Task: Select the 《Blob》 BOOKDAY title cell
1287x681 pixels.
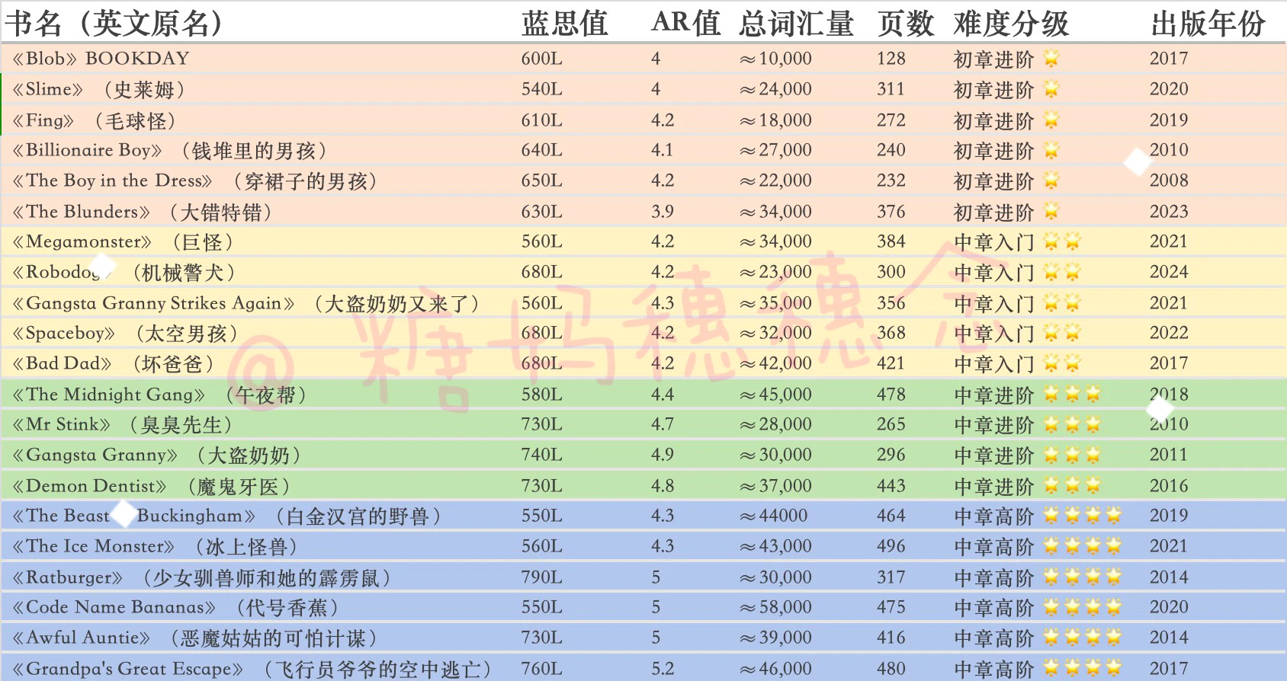Action: [100, 59]
